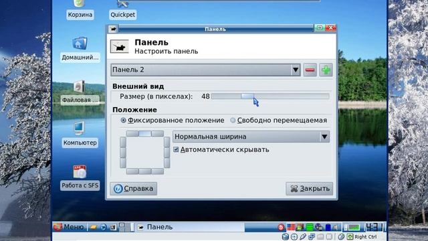The width and height of the screenshot is (428, 241).
Task: Open the Компьютер desktop icon
Action: pyautogui.click(x=80, y=135)
